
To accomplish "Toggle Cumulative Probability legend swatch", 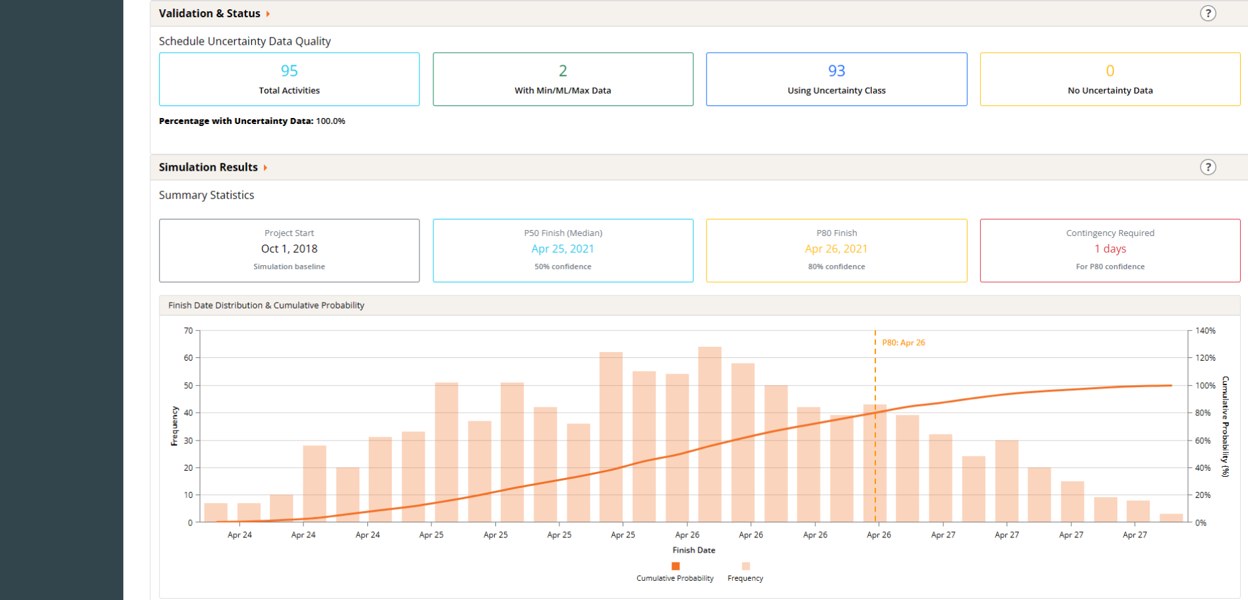I will tap(675, 566).
